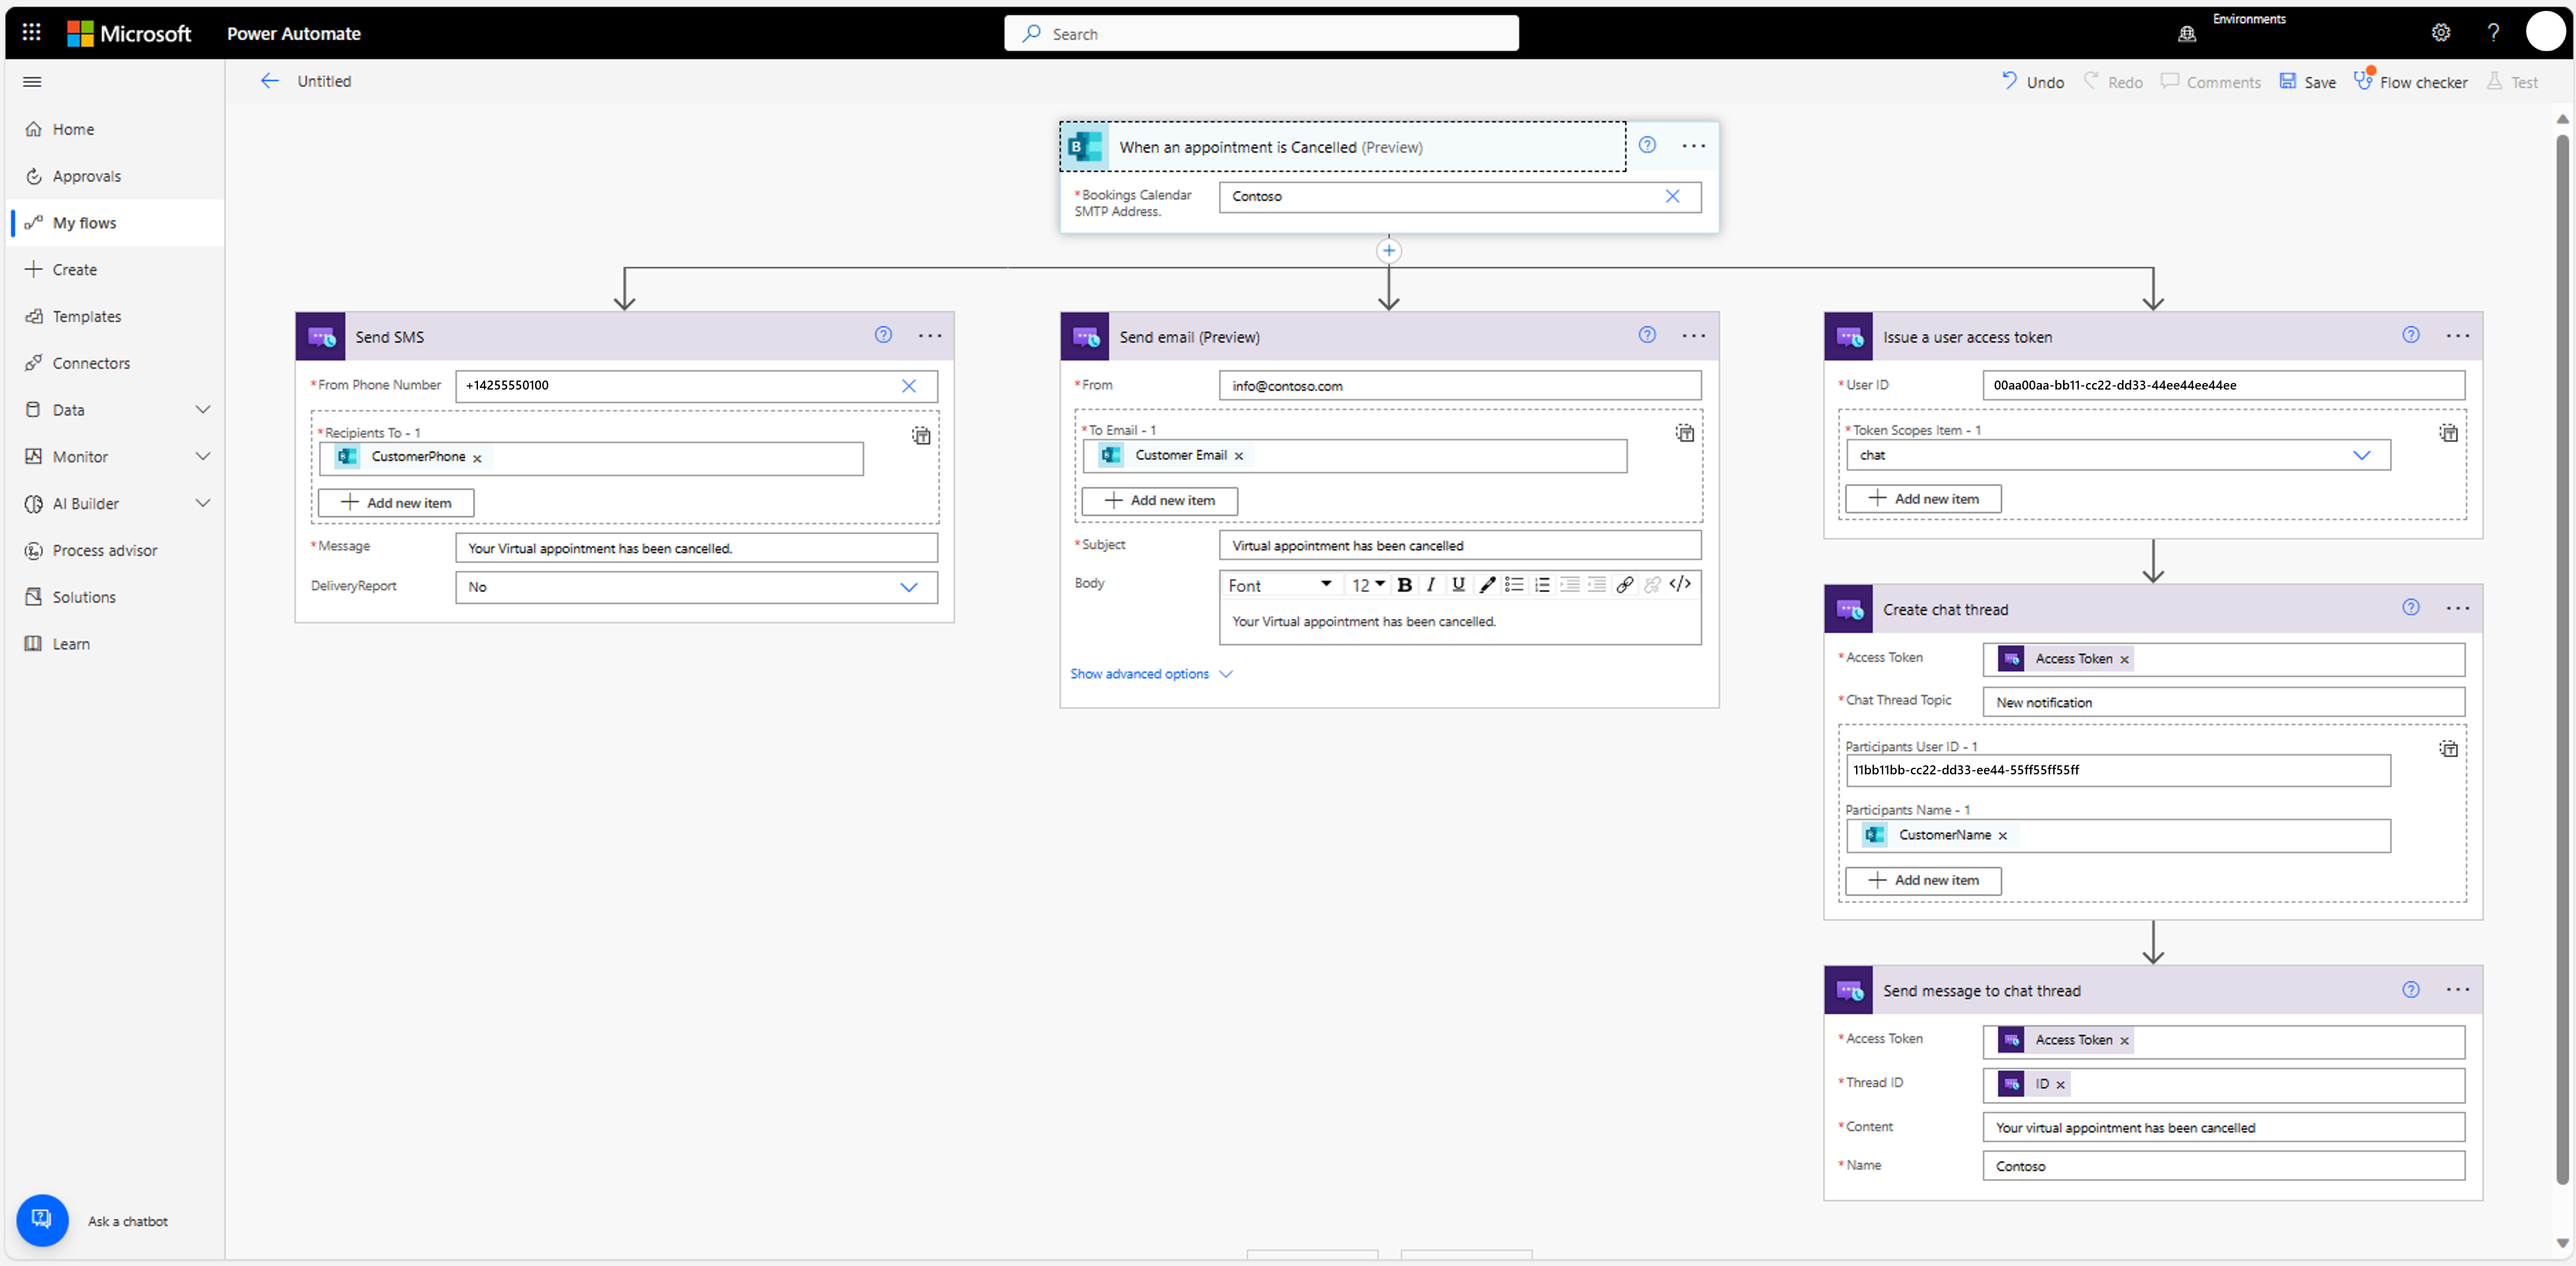Open help for Create chat thread
The image size is (2576, 1266).
point(2411,607)
